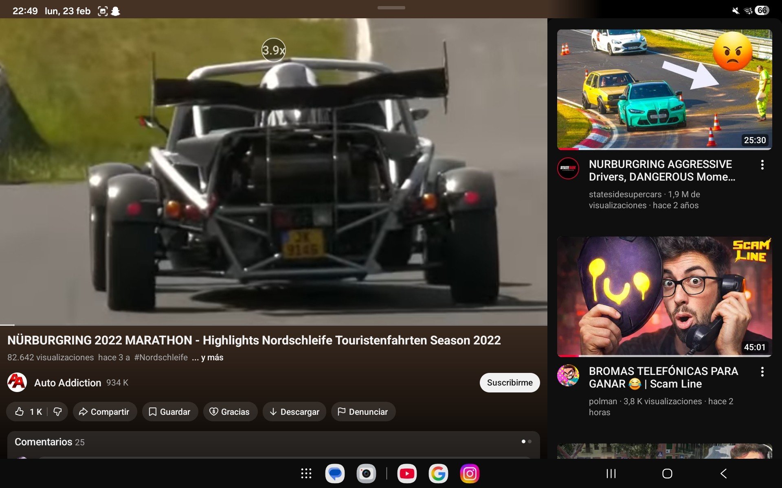Image resolution: width=782 pixels, height=488 pixels.
Task: Subscribe by tapping Suscribirme
Action: [x=510, y=382]
